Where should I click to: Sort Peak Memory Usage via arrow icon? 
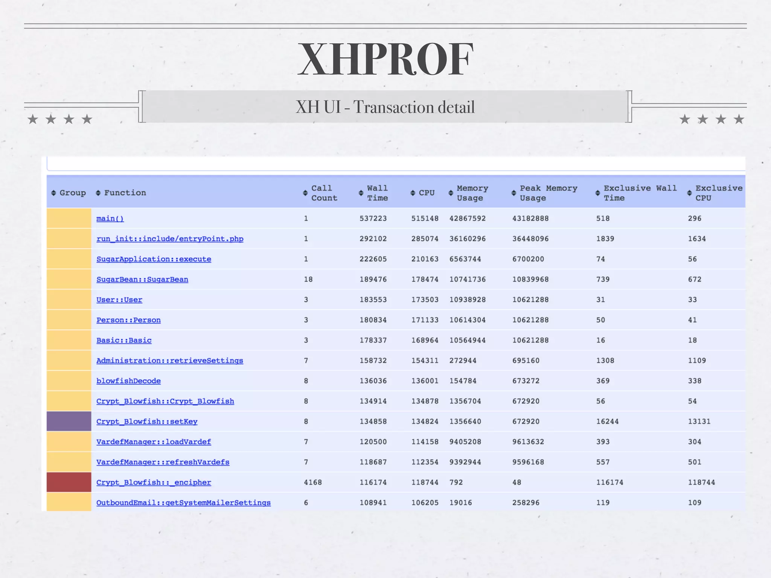point(514,193)
